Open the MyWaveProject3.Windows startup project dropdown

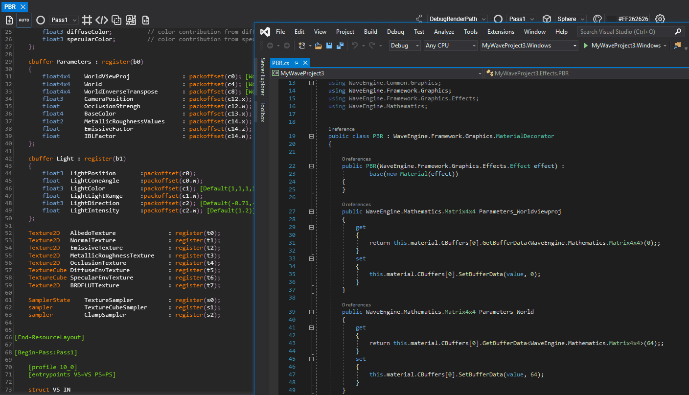tap(529, 46)
